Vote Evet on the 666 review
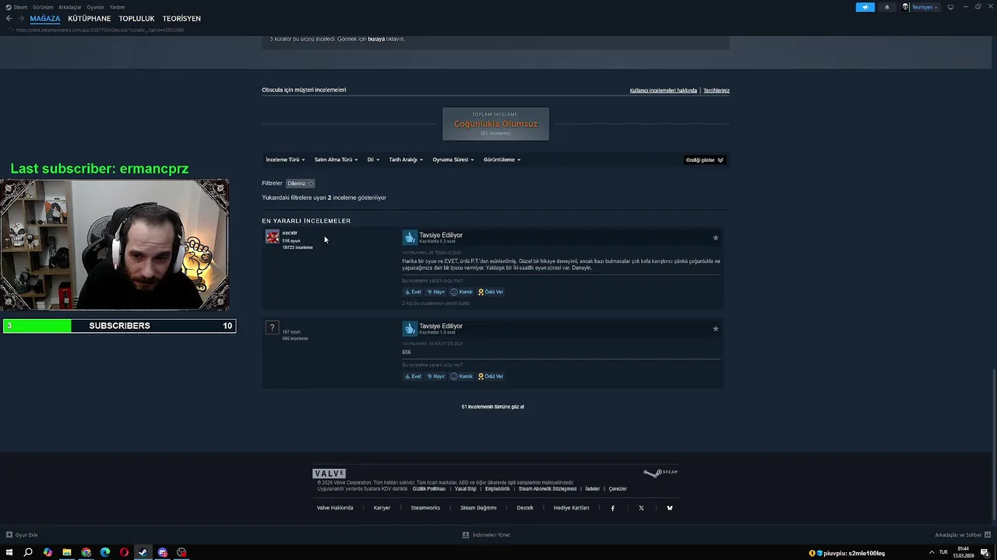The height and width of the screenshot is (560, 997). click(x=413, y=376)
